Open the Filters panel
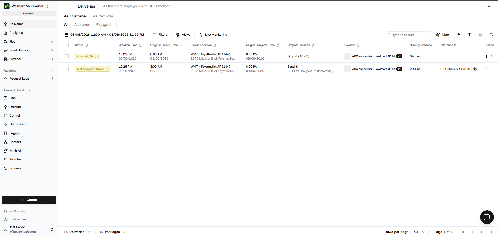Viewport: 498px width, 236px height. pos(160,35)
